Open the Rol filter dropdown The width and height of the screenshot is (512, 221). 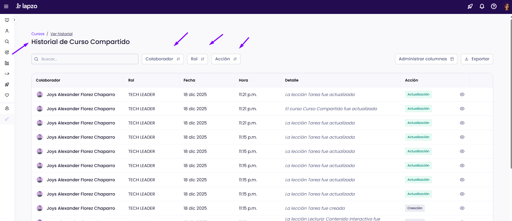coord(197,59)
